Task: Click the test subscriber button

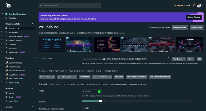Action: click(x=67, y=77)
